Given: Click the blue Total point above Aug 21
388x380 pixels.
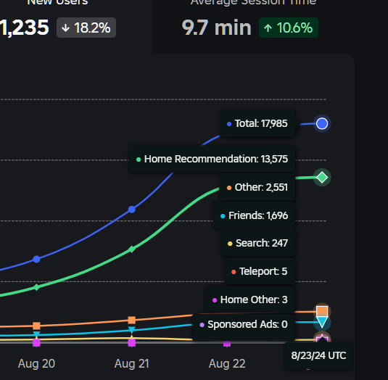Looking at the screenshot, I should [x=132, y=210].
